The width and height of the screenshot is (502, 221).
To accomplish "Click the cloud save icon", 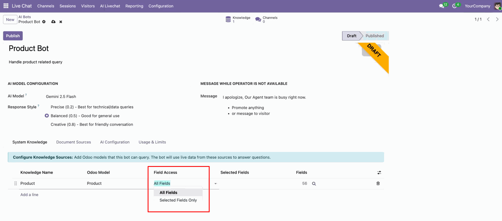I will (x=53, y=22).
